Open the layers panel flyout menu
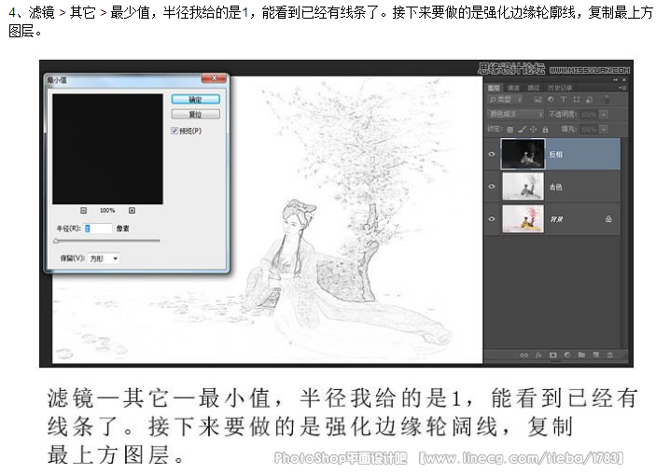 622,88
